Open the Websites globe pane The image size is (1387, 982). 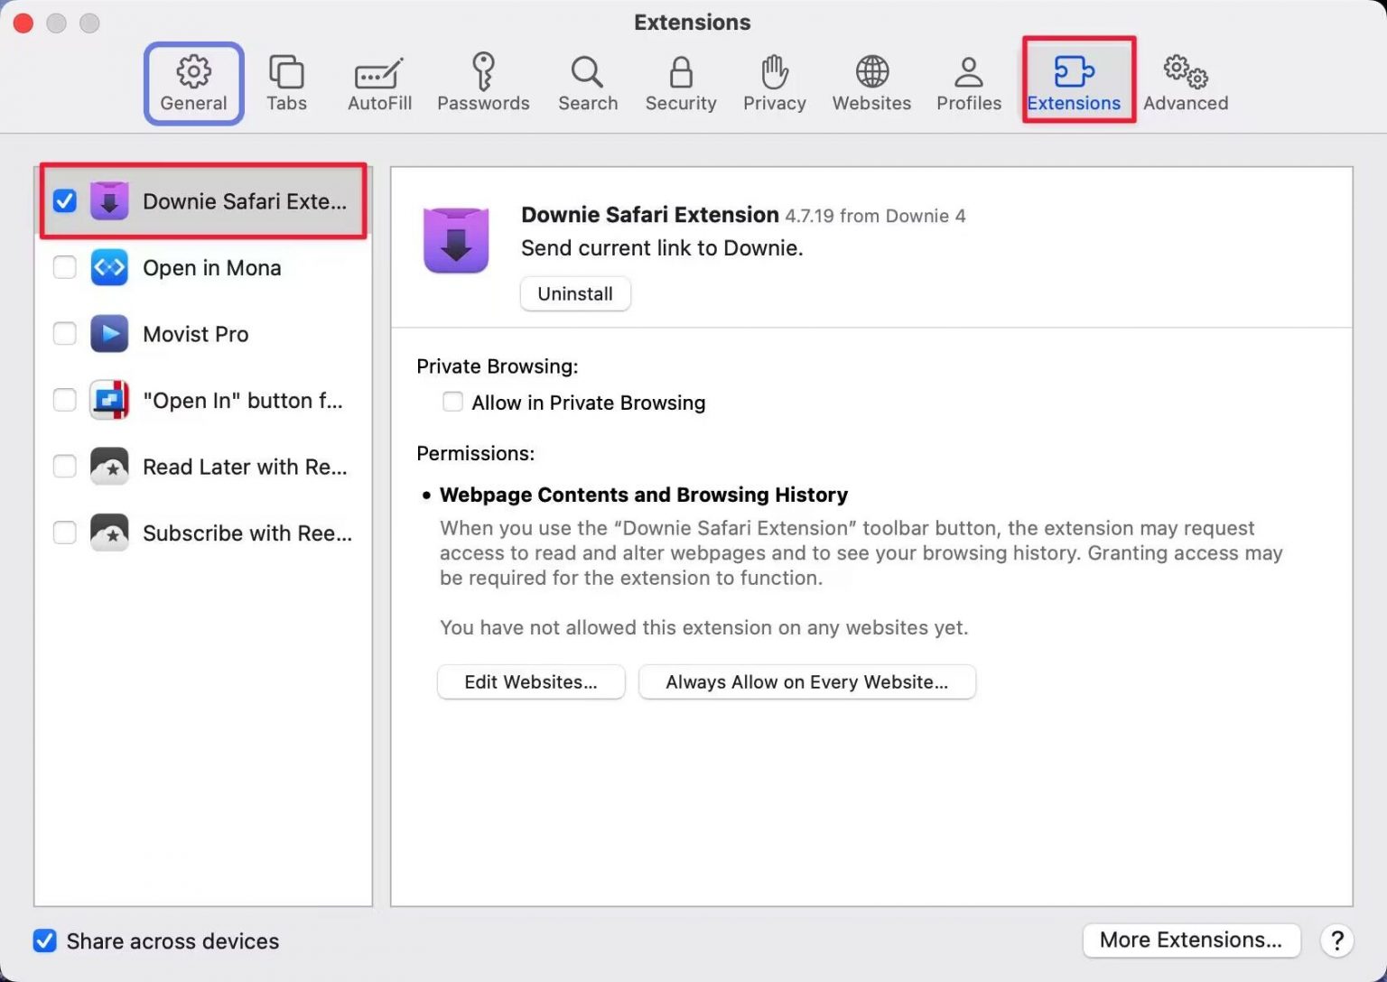pyautogui.click(x=871, y=82)
